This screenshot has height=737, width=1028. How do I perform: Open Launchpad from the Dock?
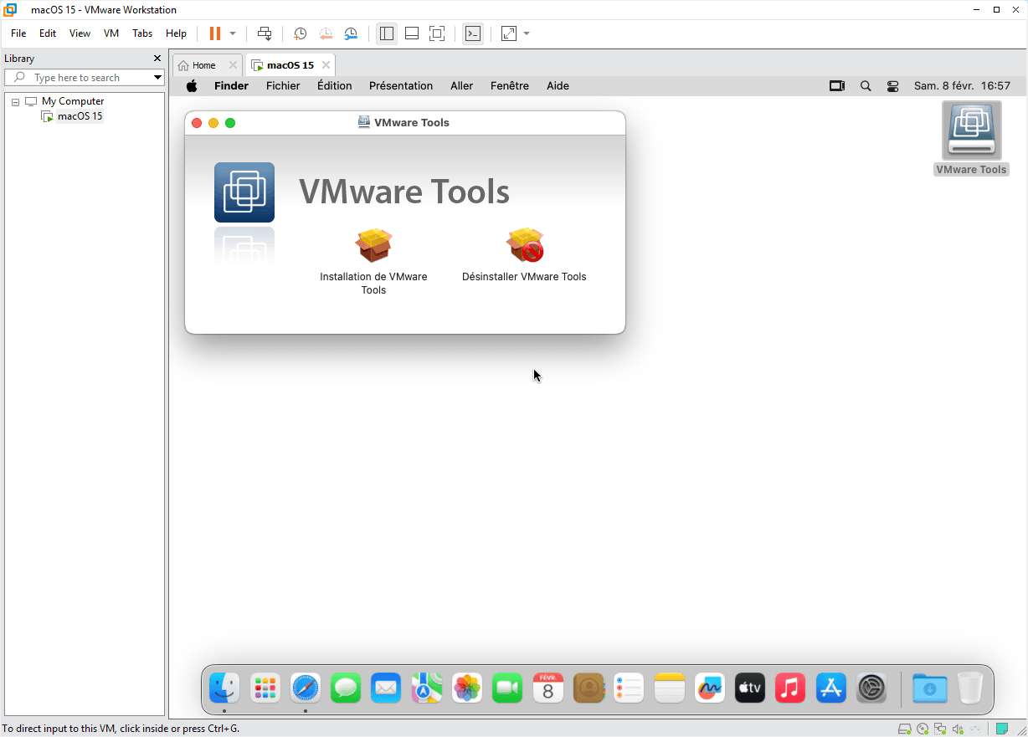coord(265,688)
